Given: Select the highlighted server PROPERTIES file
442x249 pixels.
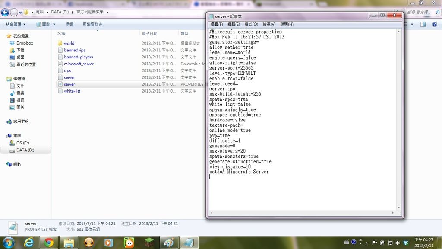Looking at the screenshot, I should [x=69, y=84].
